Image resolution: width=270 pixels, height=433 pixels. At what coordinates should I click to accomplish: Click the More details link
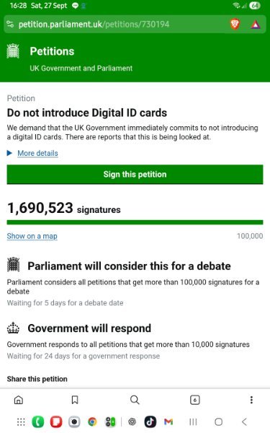(37, 153)
